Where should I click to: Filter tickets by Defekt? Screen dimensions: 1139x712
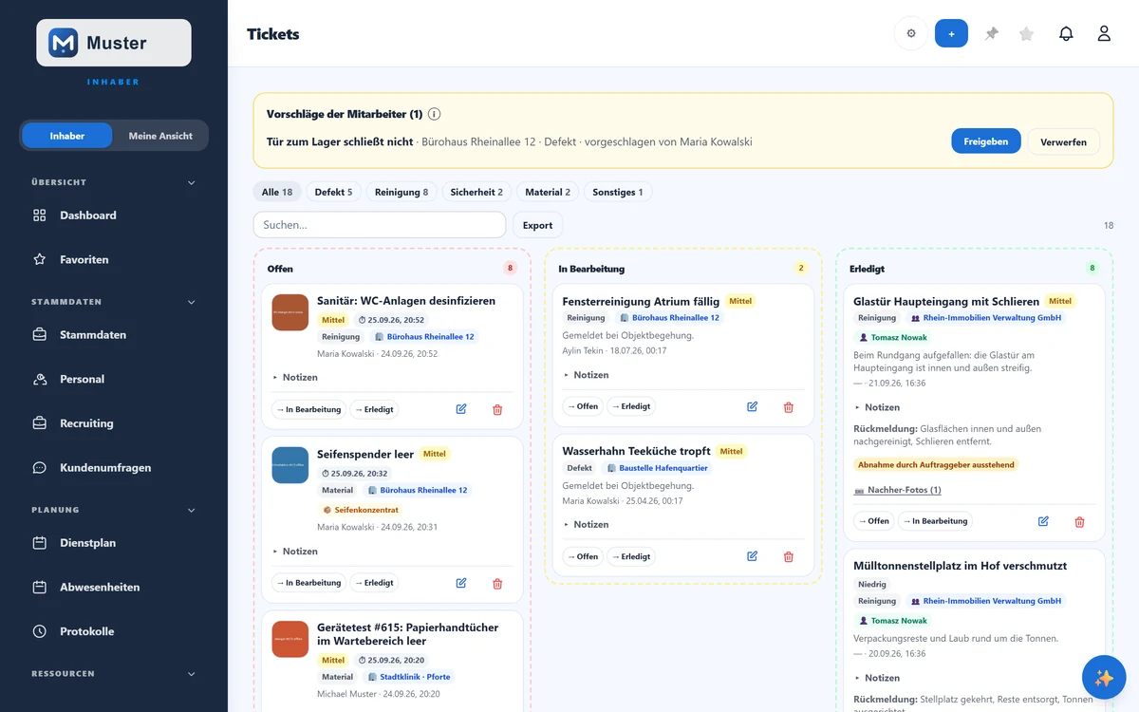(x=333, y=192)
